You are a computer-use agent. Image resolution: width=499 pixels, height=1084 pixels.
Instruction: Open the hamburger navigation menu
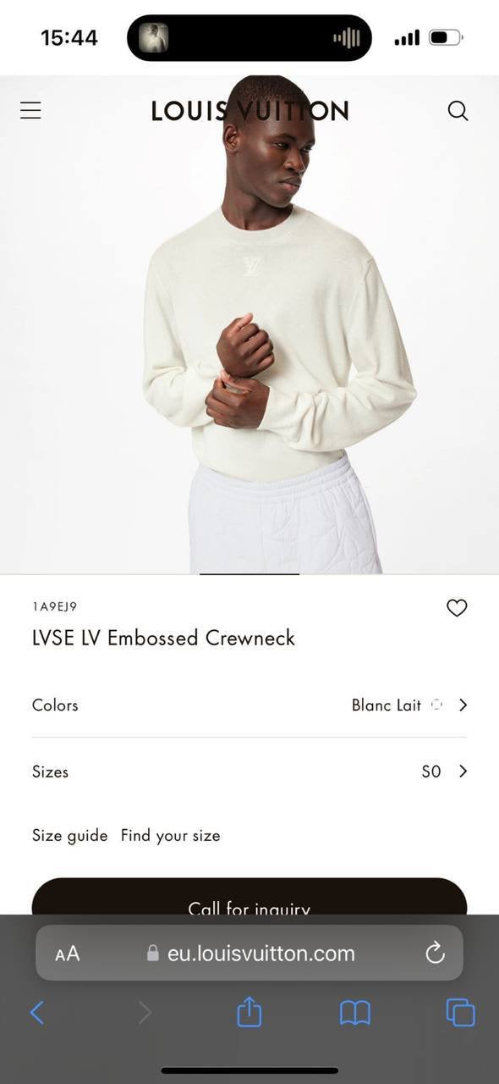(30, 110)
